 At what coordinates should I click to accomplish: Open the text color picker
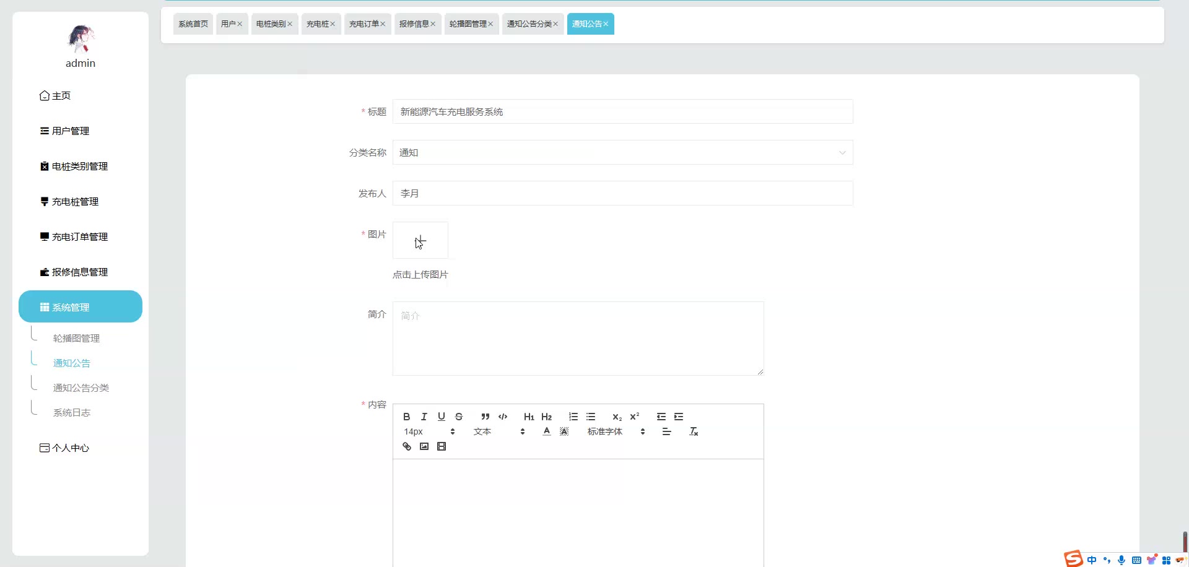(x=546, y=431)
